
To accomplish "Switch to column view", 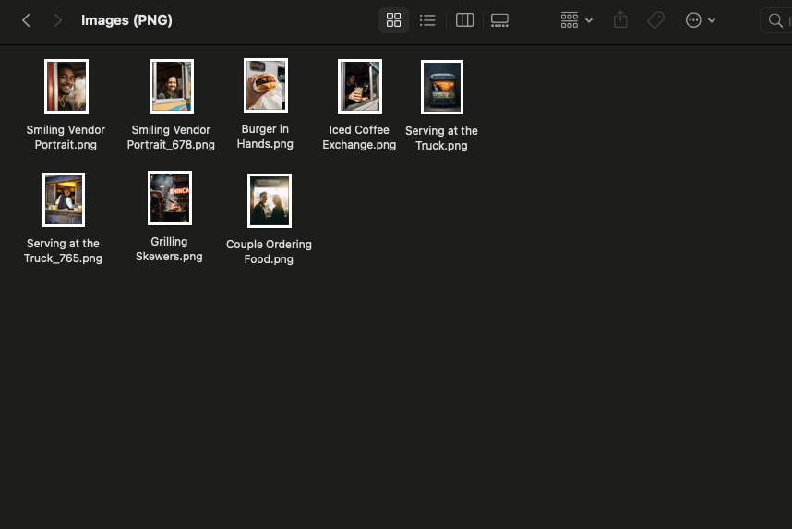I will pyautogui.click(x=465, y=20).
